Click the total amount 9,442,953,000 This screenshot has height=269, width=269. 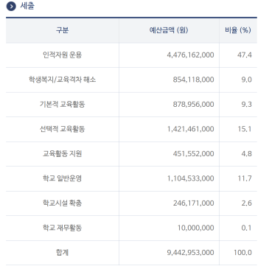[x=190, y=253]
